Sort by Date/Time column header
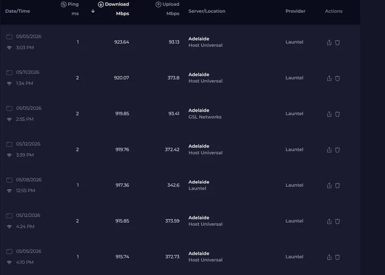 [18, 11]
